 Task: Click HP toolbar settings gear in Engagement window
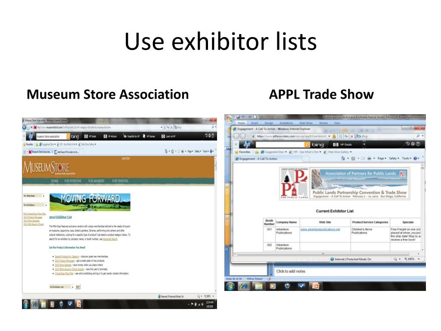413,144
